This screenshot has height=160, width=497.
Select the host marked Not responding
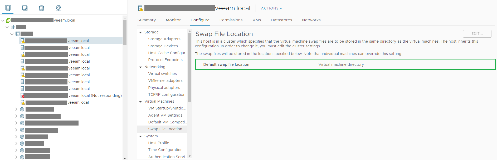[71, 96]
